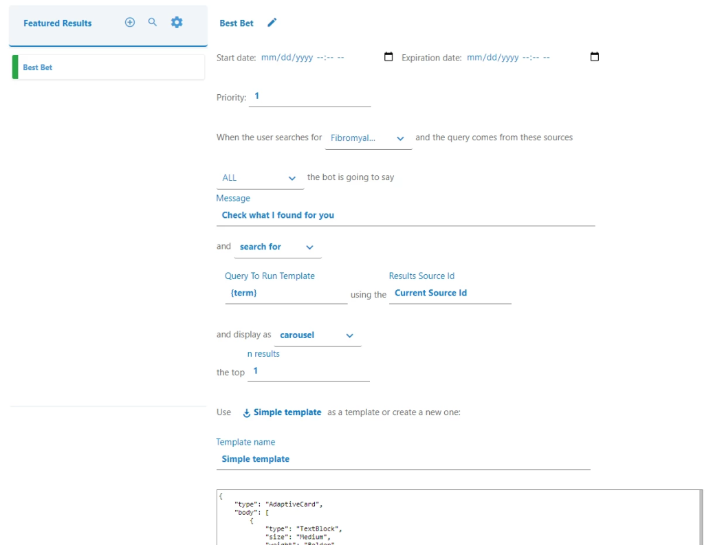
Task: Open the Featured Results settings gear
Action: (177, 23)
